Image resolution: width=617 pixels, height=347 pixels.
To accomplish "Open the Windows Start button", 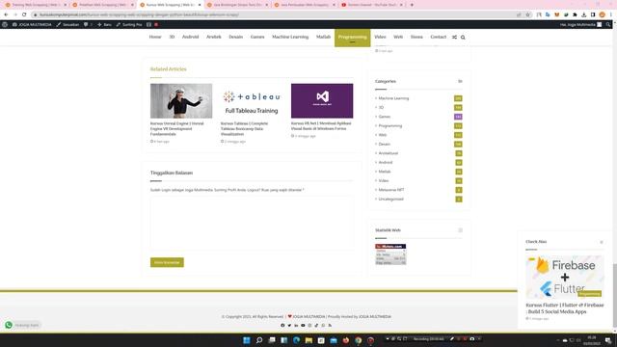I will (247, 340).
